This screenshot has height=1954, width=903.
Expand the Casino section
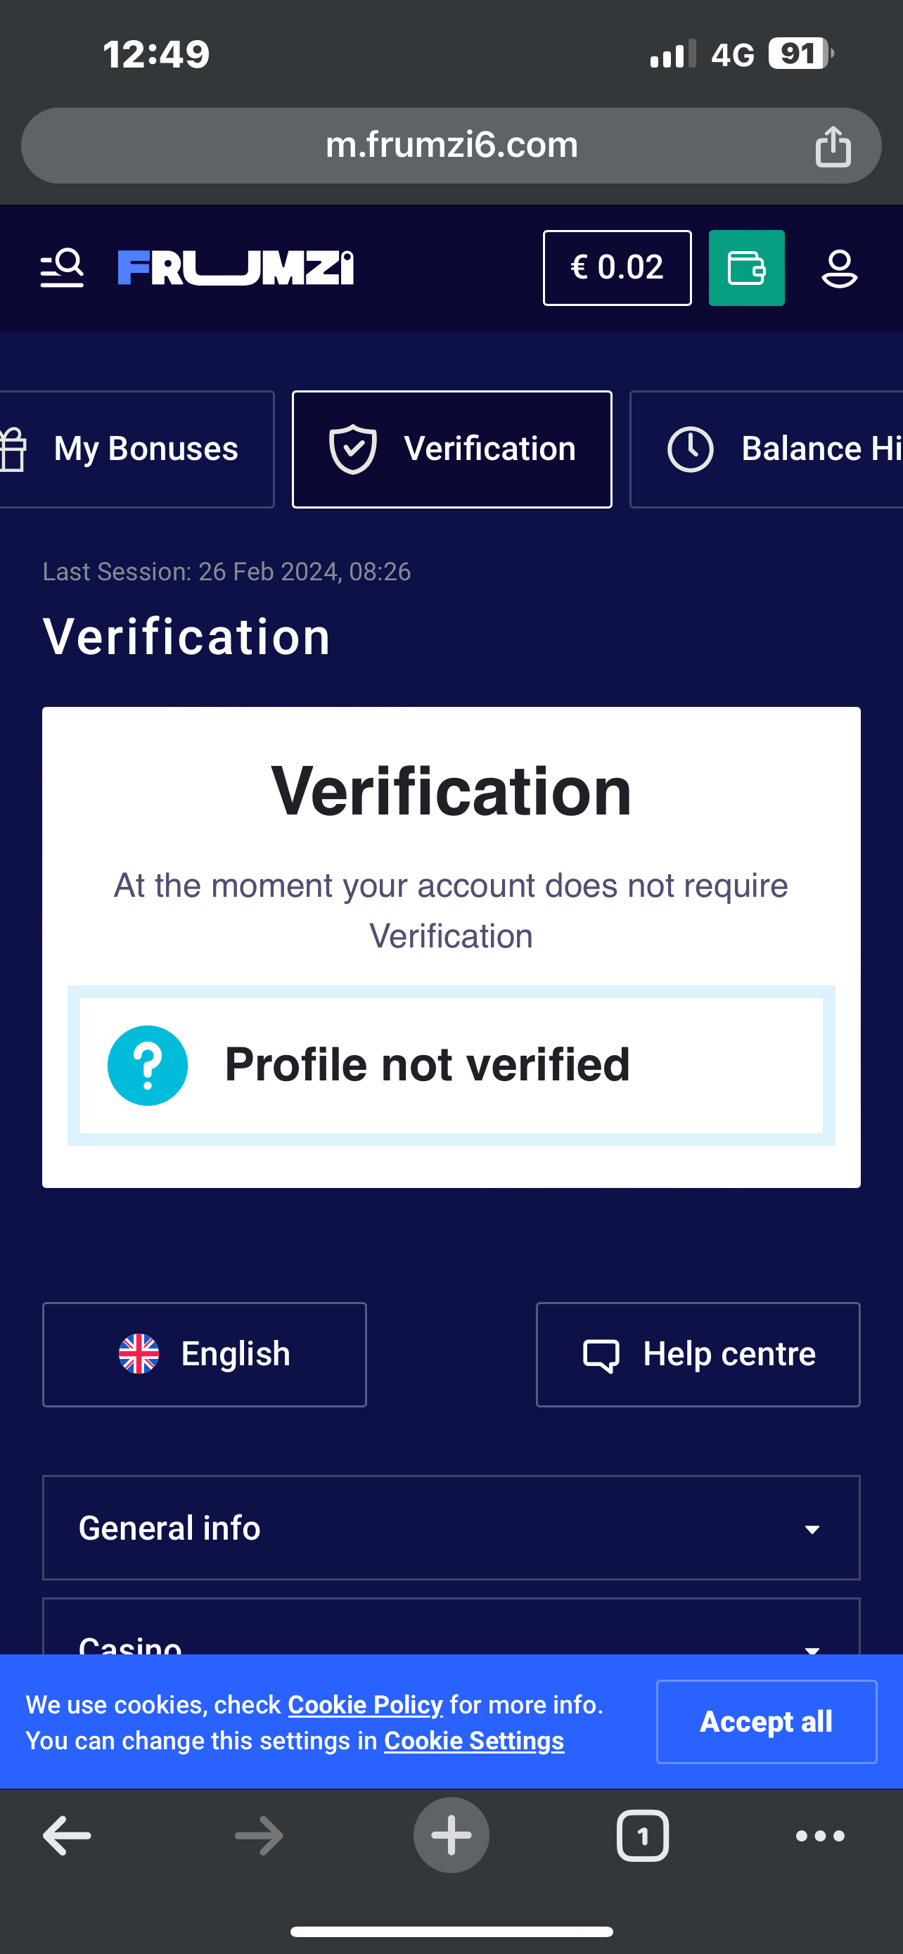451,1642
